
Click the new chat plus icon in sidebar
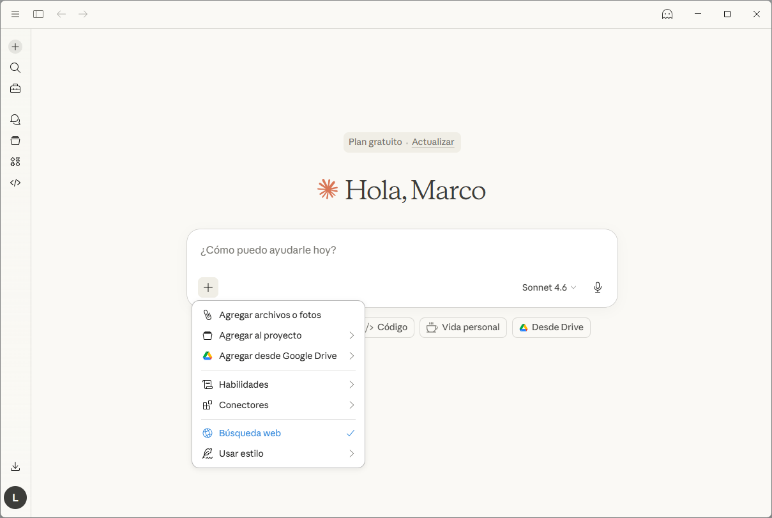click(15, 47)
